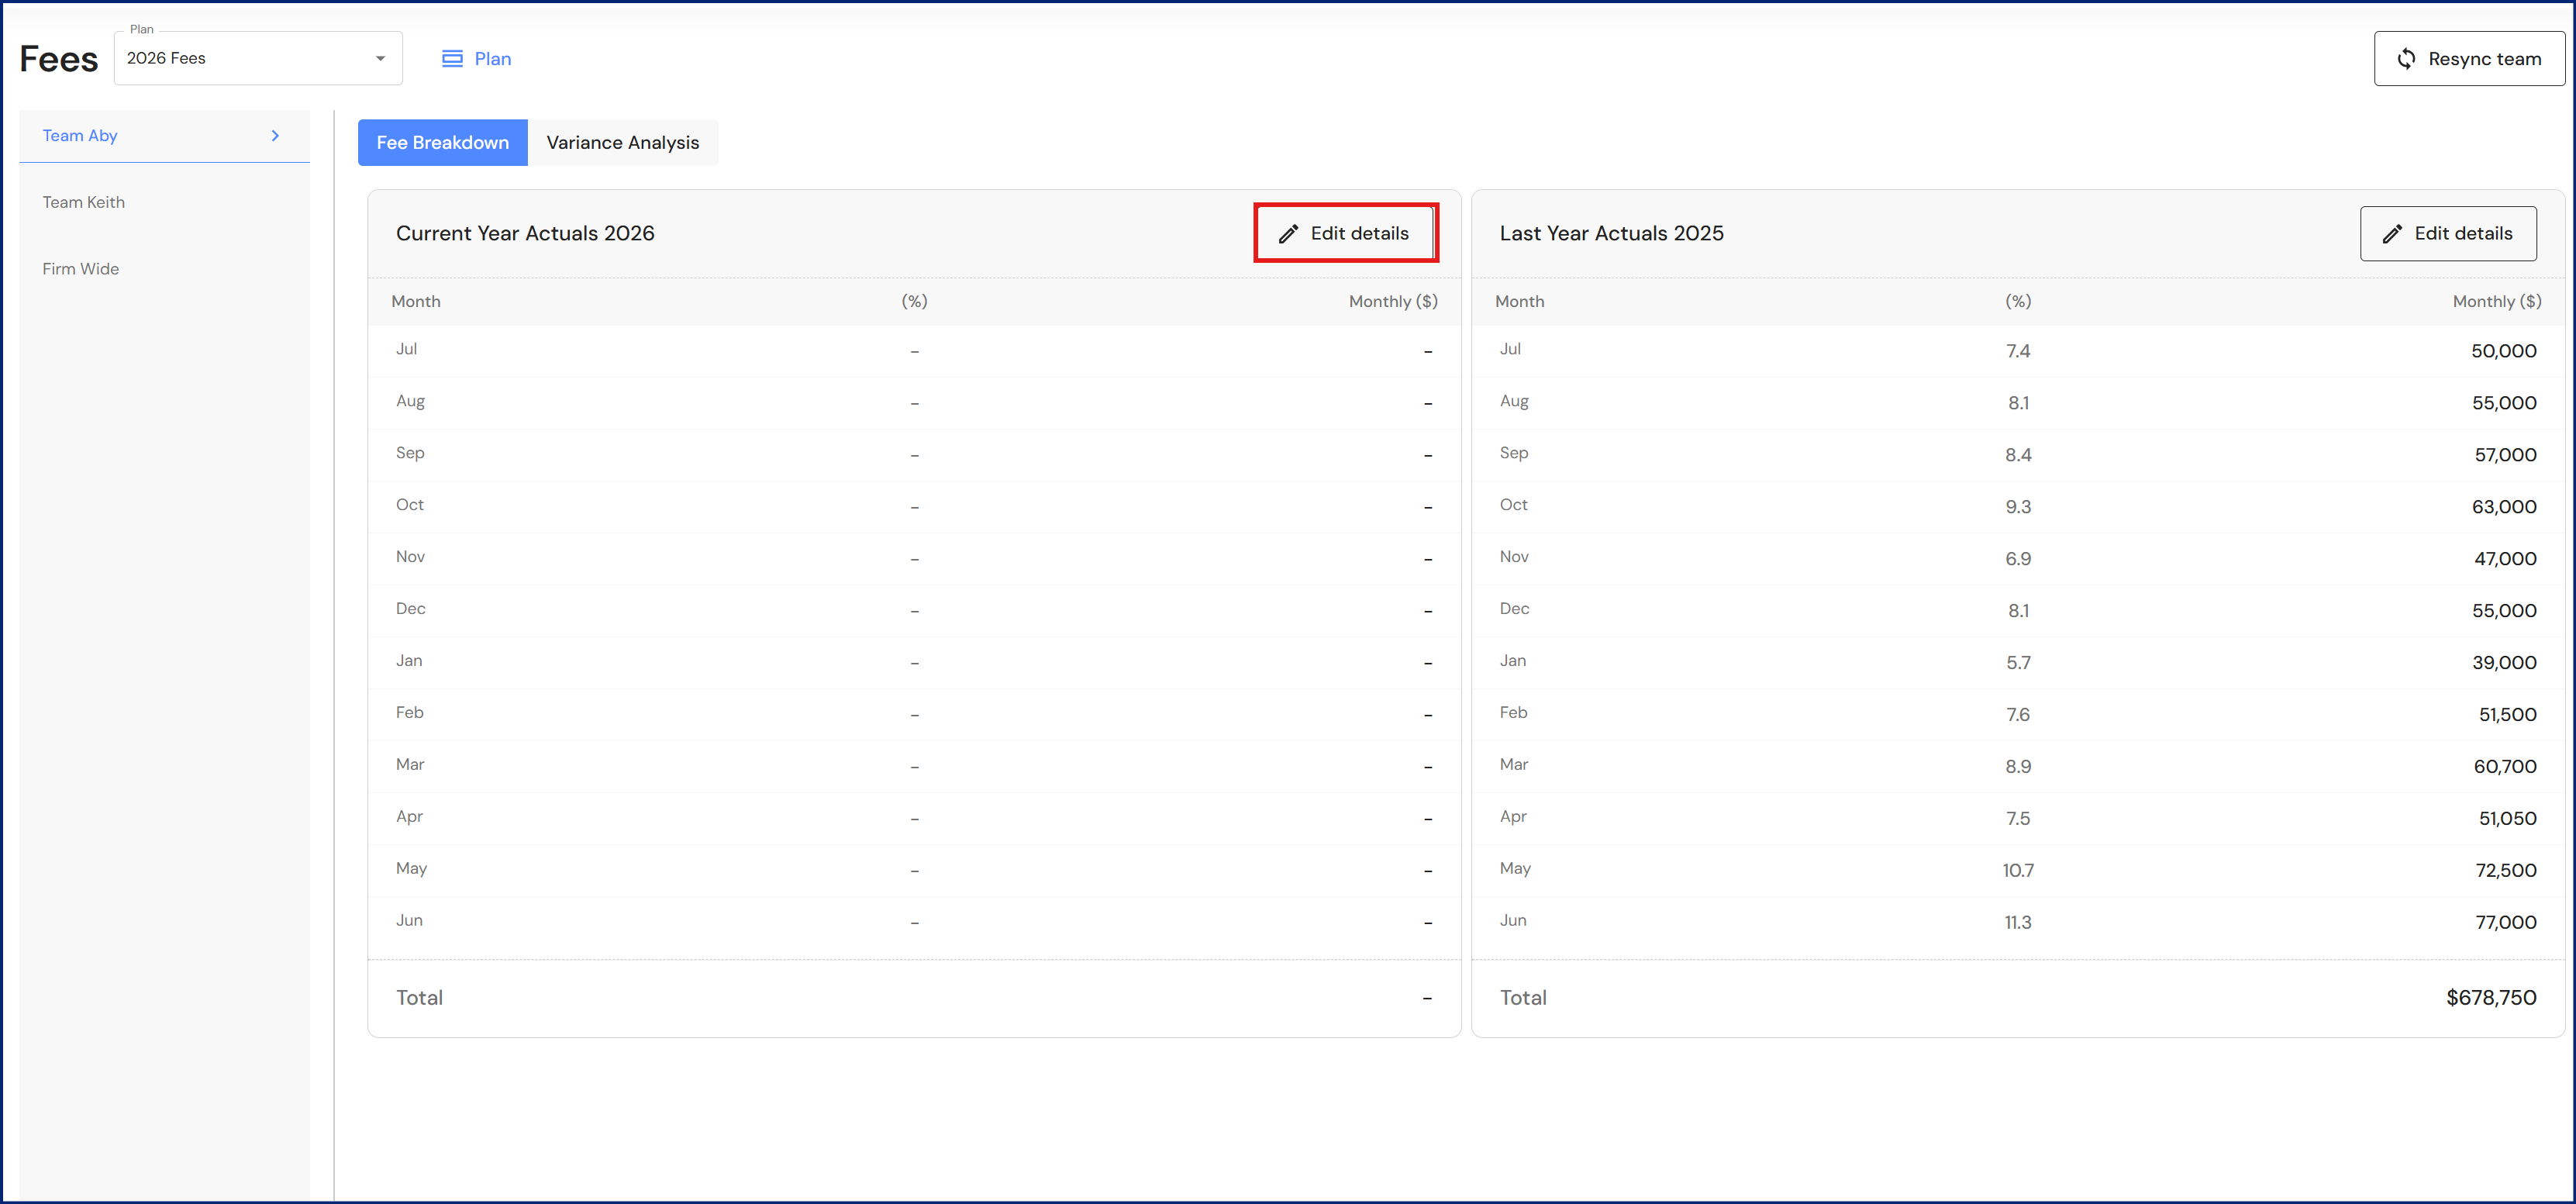The image size is (2576, 1204).
Task: Open the 2026 Fees plan dropdown
Action: click(x=257, y=59)
